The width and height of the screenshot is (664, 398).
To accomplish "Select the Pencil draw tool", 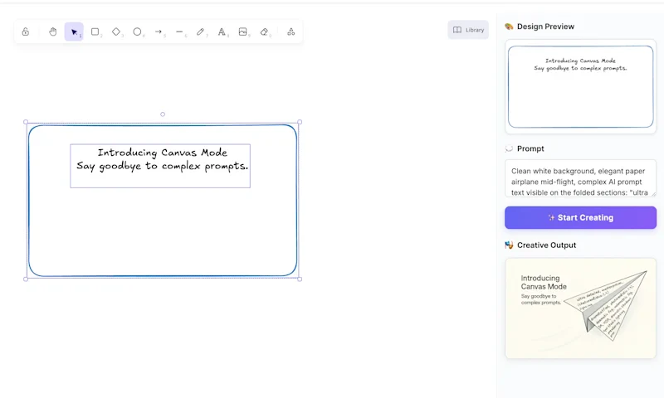I will coord(201,32).
